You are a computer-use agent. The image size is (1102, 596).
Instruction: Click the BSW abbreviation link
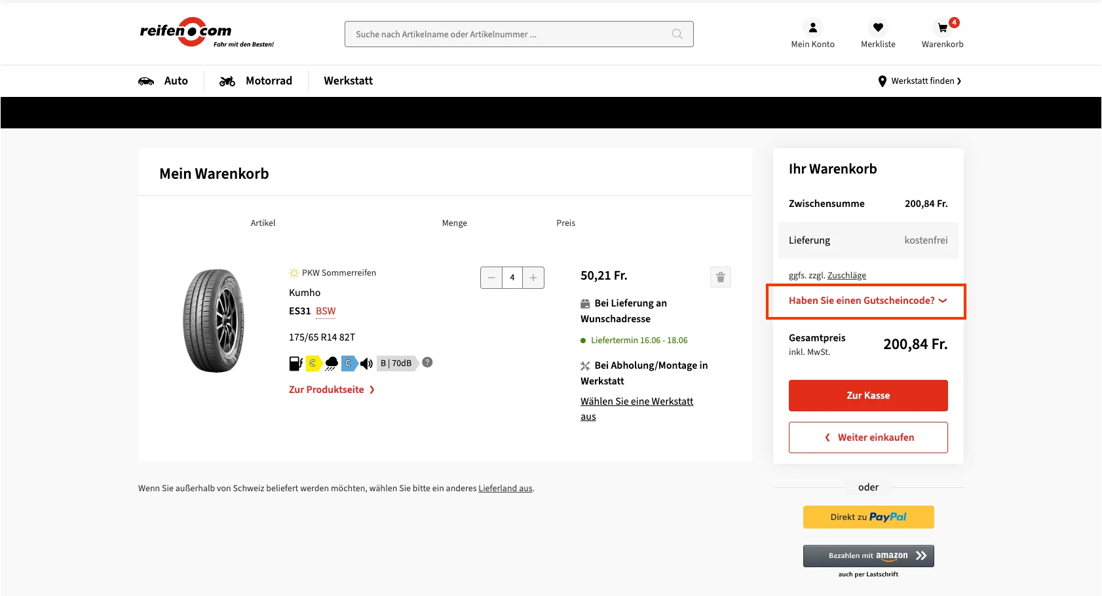tap(326, 311)
